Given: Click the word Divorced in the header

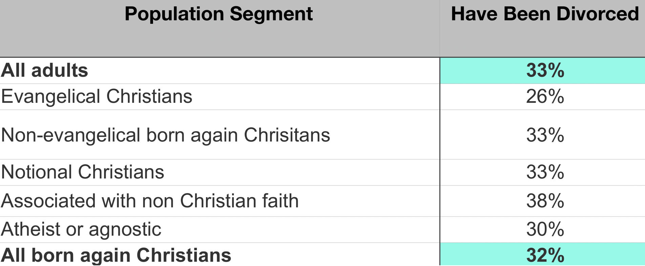Looking at the screenshot, I should point(597,14).
